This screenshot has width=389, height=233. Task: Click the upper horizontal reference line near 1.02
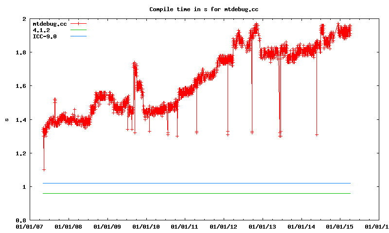(194, 183)
